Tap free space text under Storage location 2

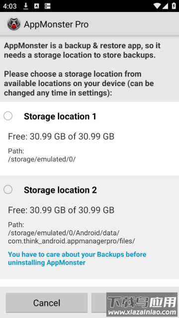point(61,210)
